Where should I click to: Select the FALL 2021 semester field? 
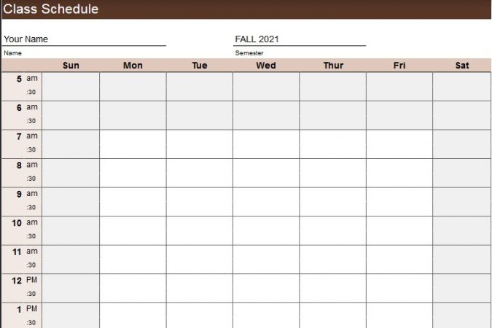299,39
